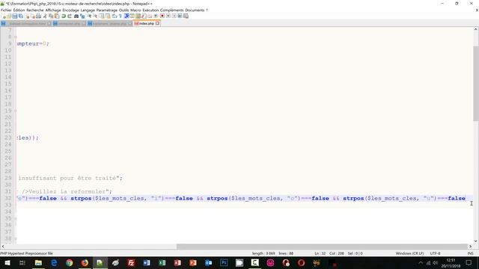The width and height of the screenshot is (479, 269).
Task: Redo action with toolbar arrow
Action: [x=70, y=16]
